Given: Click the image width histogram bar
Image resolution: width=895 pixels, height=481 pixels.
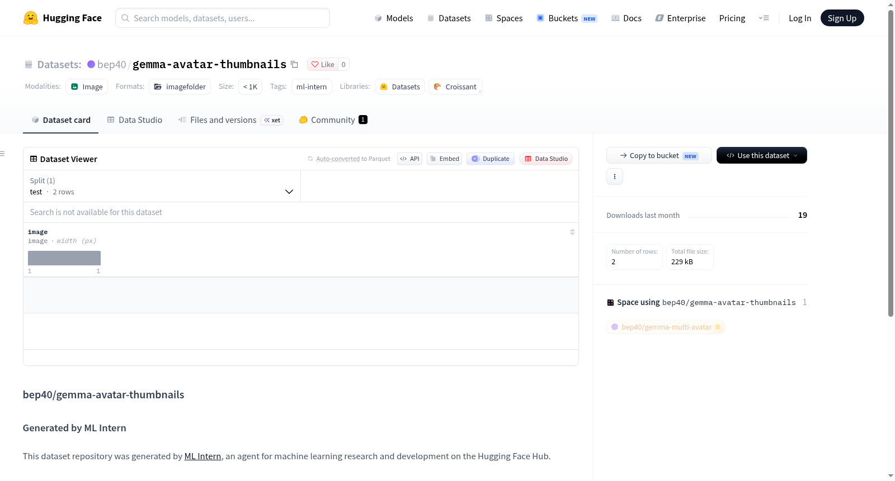Looking at the screenshot, I should (x=64, y=258).
